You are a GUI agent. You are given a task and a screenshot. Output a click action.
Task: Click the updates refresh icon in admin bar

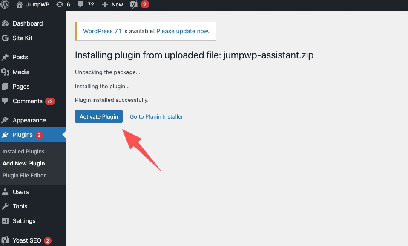(60, 4)
